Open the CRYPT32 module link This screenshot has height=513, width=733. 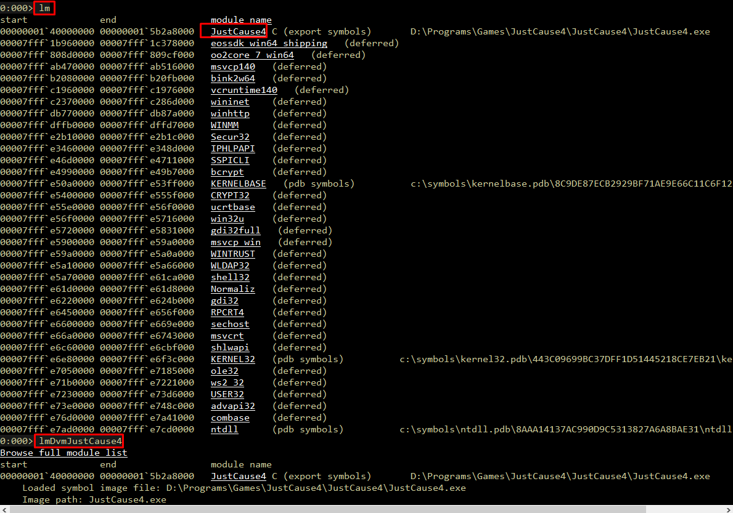click(230, 195)
